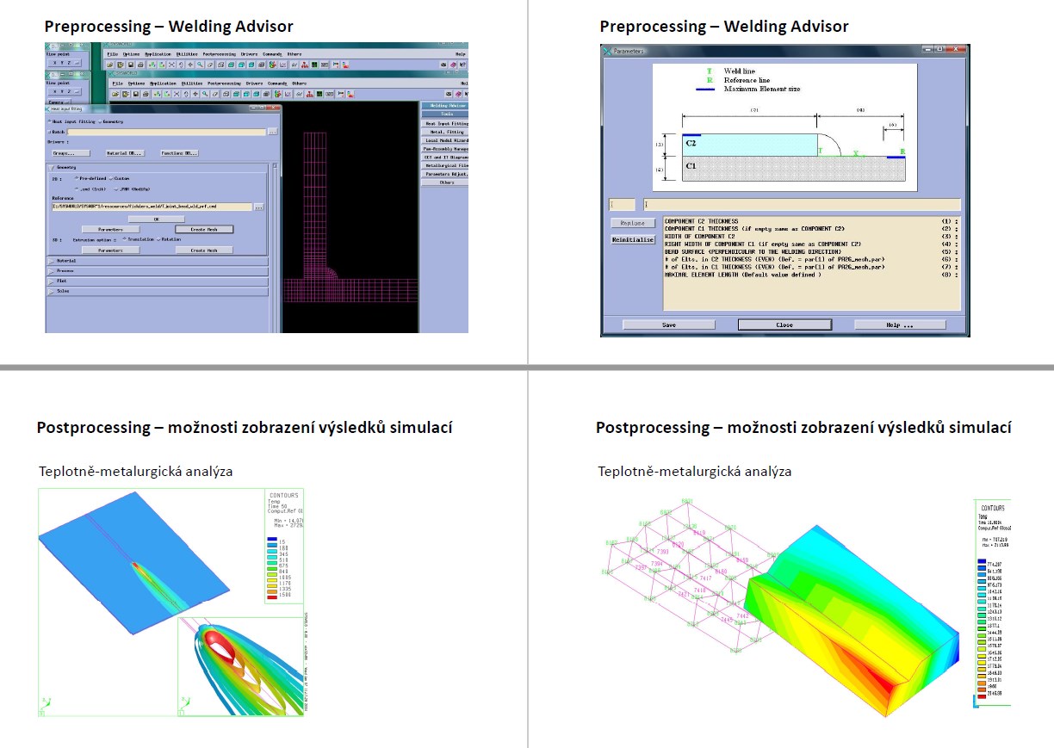1054x748 pixels.
Task: Select the Geometry radio button beside Heat input fitting
Action: 100,122
